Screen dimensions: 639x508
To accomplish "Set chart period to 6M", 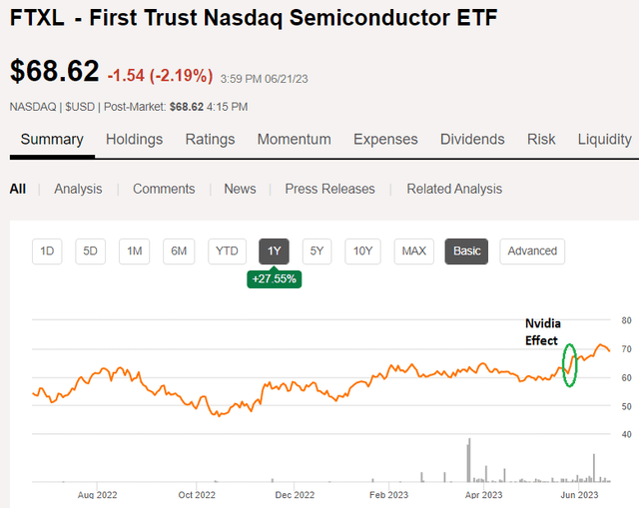I will pyautogui.click(x=179, y=251).
